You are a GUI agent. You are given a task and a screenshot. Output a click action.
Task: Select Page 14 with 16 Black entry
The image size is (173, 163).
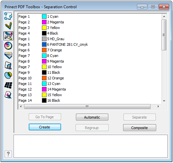pyautogui.click(x=89, y=100)
